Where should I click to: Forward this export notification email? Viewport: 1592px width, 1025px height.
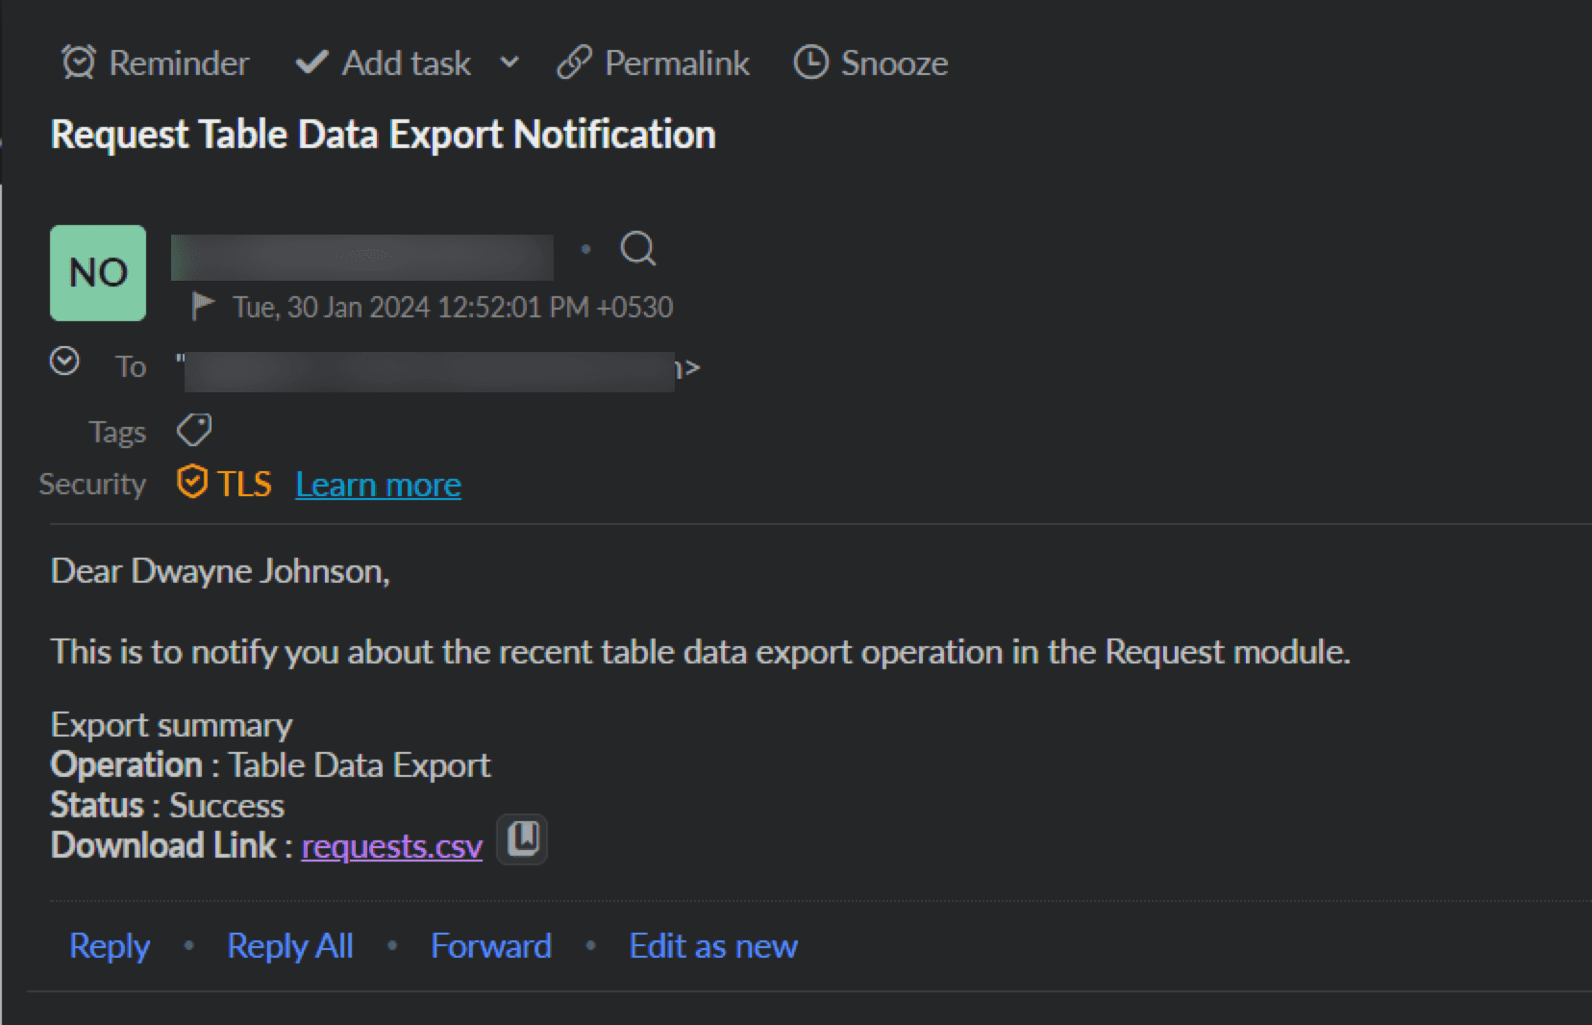pyautogui.click(x=490, y=946)
